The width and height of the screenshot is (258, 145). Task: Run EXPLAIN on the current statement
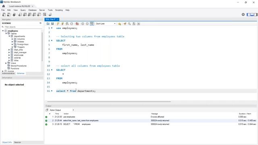coord(67,24)
